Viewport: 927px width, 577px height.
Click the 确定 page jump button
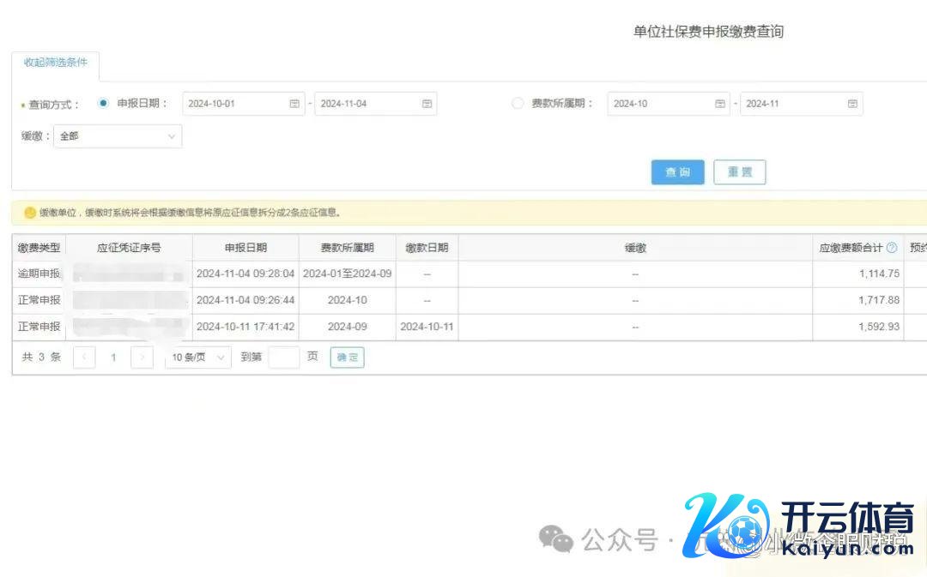(347, 358)
